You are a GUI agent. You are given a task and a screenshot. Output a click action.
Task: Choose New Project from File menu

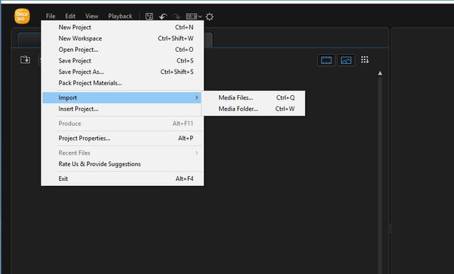pos(123,27)
